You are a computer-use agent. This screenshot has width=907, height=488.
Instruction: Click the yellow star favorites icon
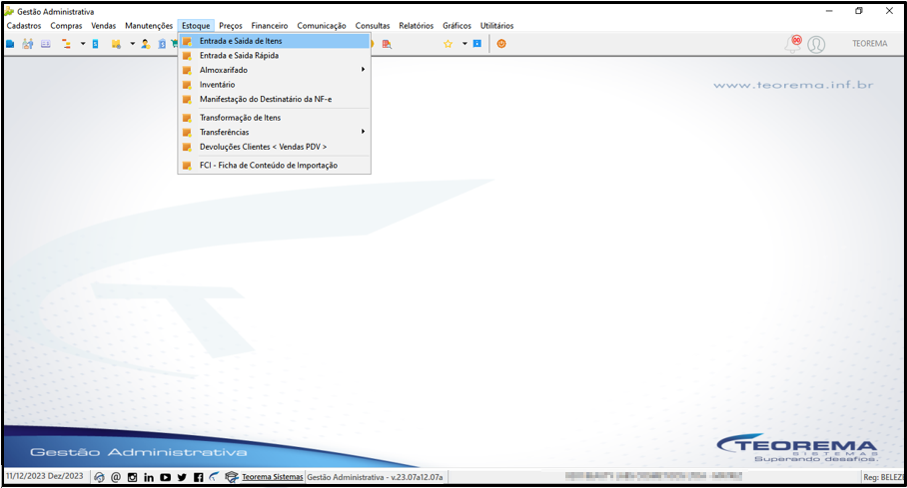coord(448,44)
